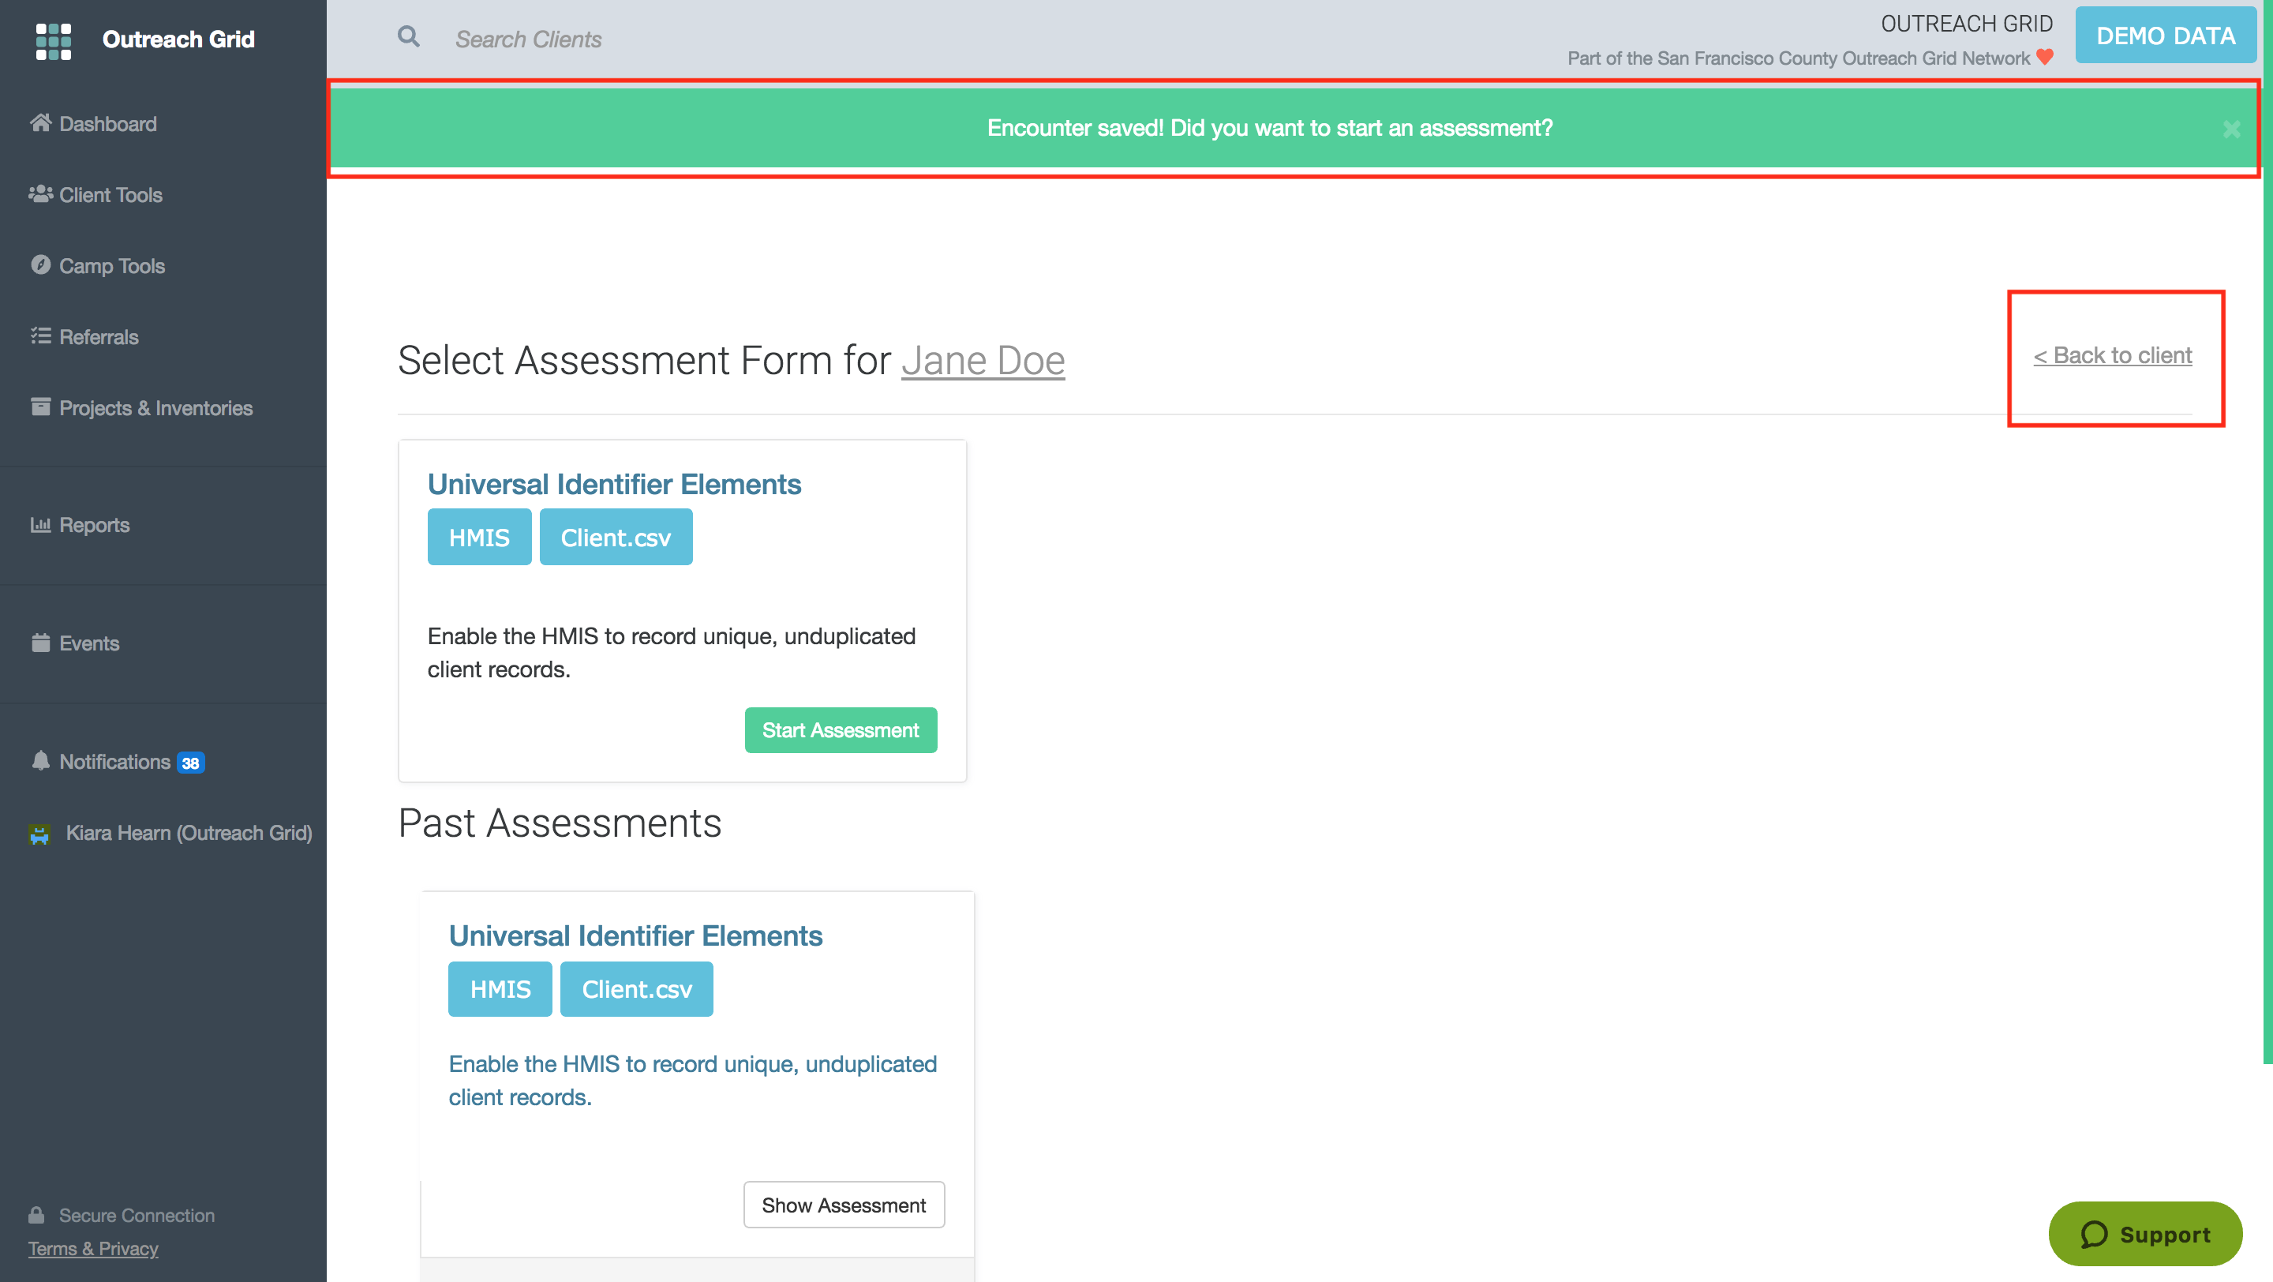The height and width of the screenshot is (1282, 2273).
Task: Open the Support chat widget
Action: [2145, 1234]
